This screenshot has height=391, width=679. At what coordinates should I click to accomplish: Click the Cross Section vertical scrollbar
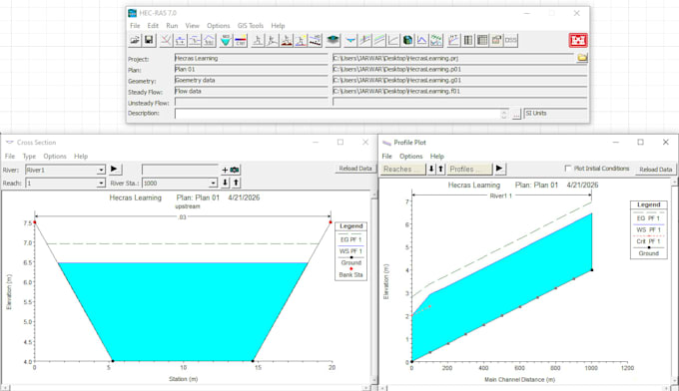point(373,287)
